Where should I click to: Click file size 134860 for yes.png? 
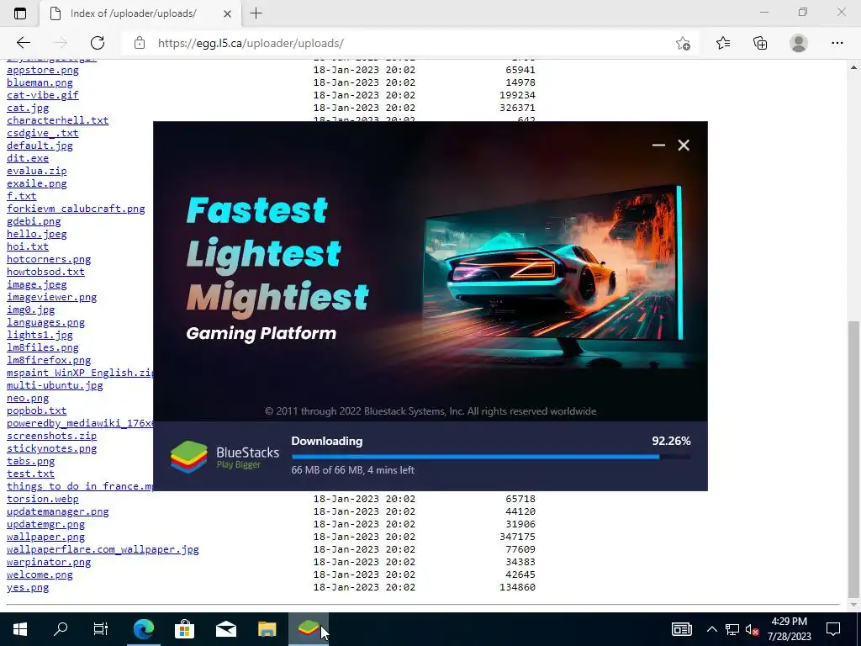[x=517, y=588]
